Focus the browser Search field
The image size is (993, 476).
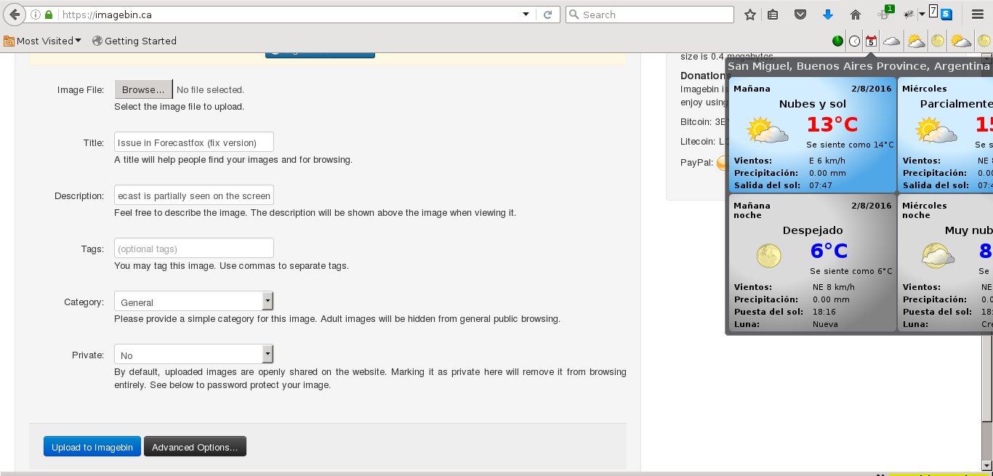(x=650, y=15)
